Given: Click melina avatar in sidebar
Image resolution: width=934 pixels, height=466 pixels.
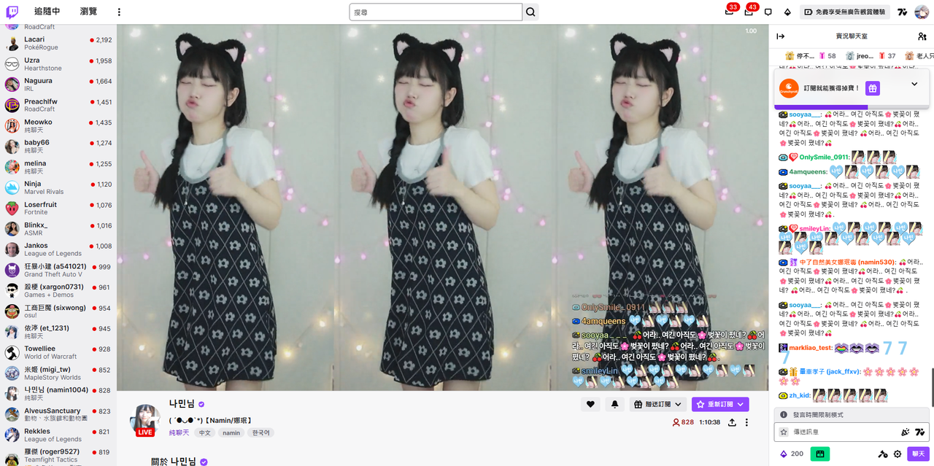Looking at the screenshot, I should (x=12, y=167).
